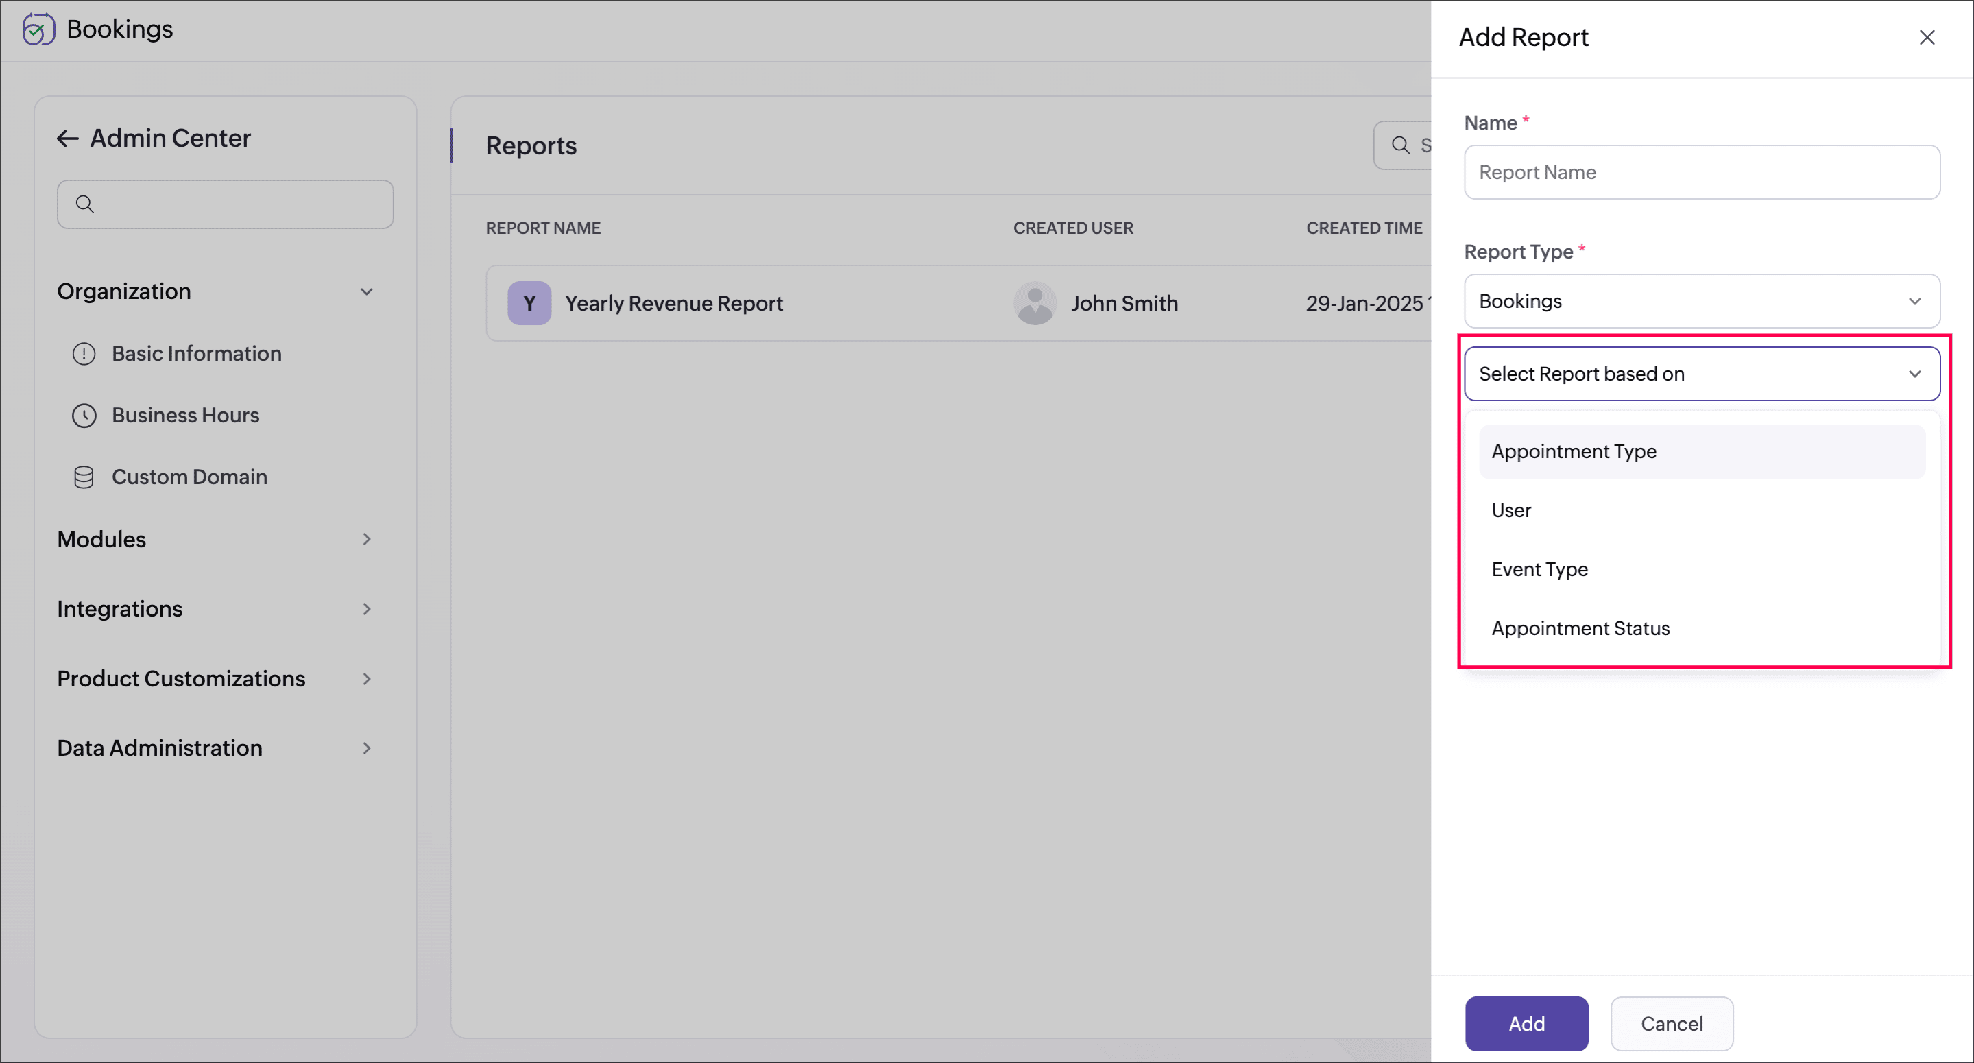Collapse the Organization section

click(366, 292)
